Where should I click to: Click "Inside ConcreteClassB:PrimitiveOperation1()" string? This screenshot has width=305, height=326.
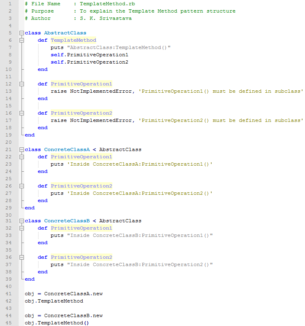click(140, 236)
